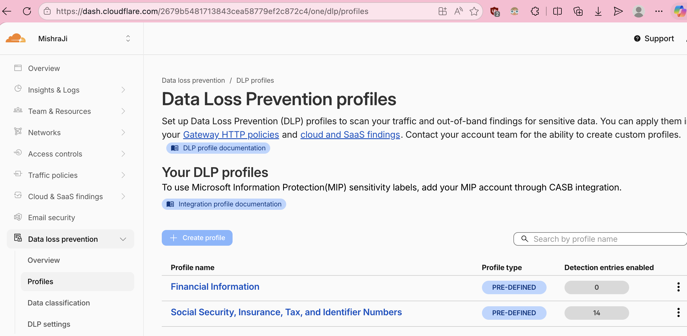687x336 pixels.
Task: Expand Access controls chevron
Action: click(x=123, y=154)
